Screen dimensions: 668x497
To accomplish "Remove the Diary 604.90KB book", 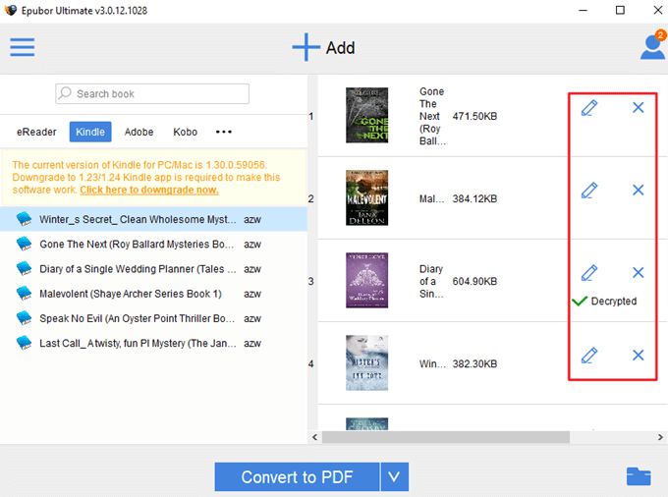I will [638, 272].
